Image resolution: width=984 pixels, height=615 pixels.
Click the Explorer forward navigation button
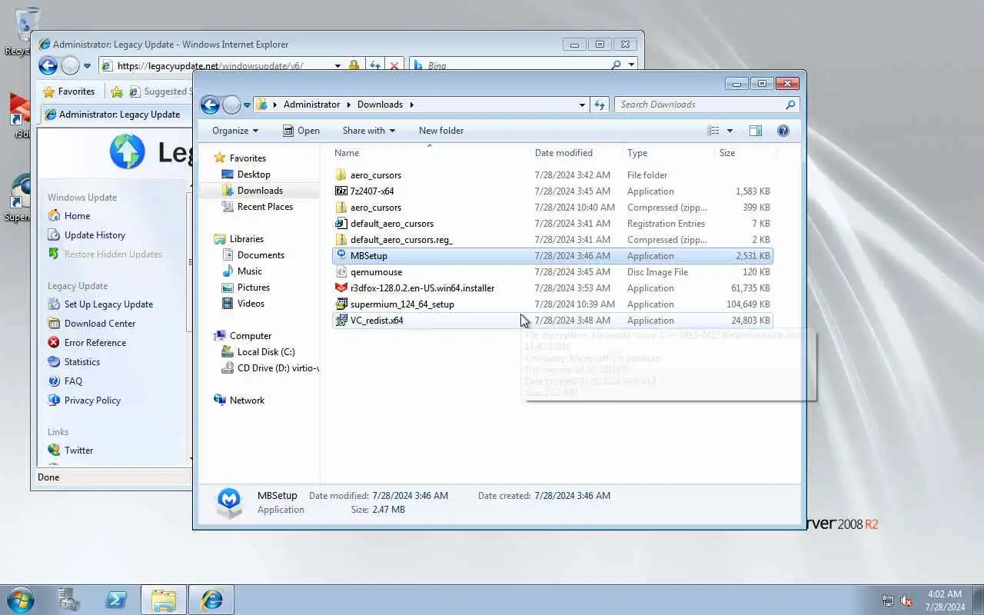[231, 105]
